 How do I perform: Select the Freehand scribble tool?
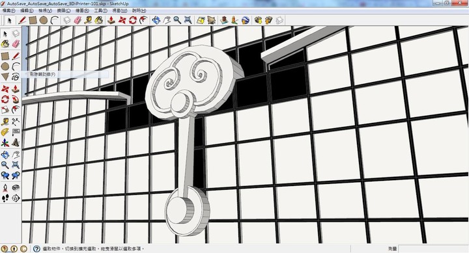16,77
